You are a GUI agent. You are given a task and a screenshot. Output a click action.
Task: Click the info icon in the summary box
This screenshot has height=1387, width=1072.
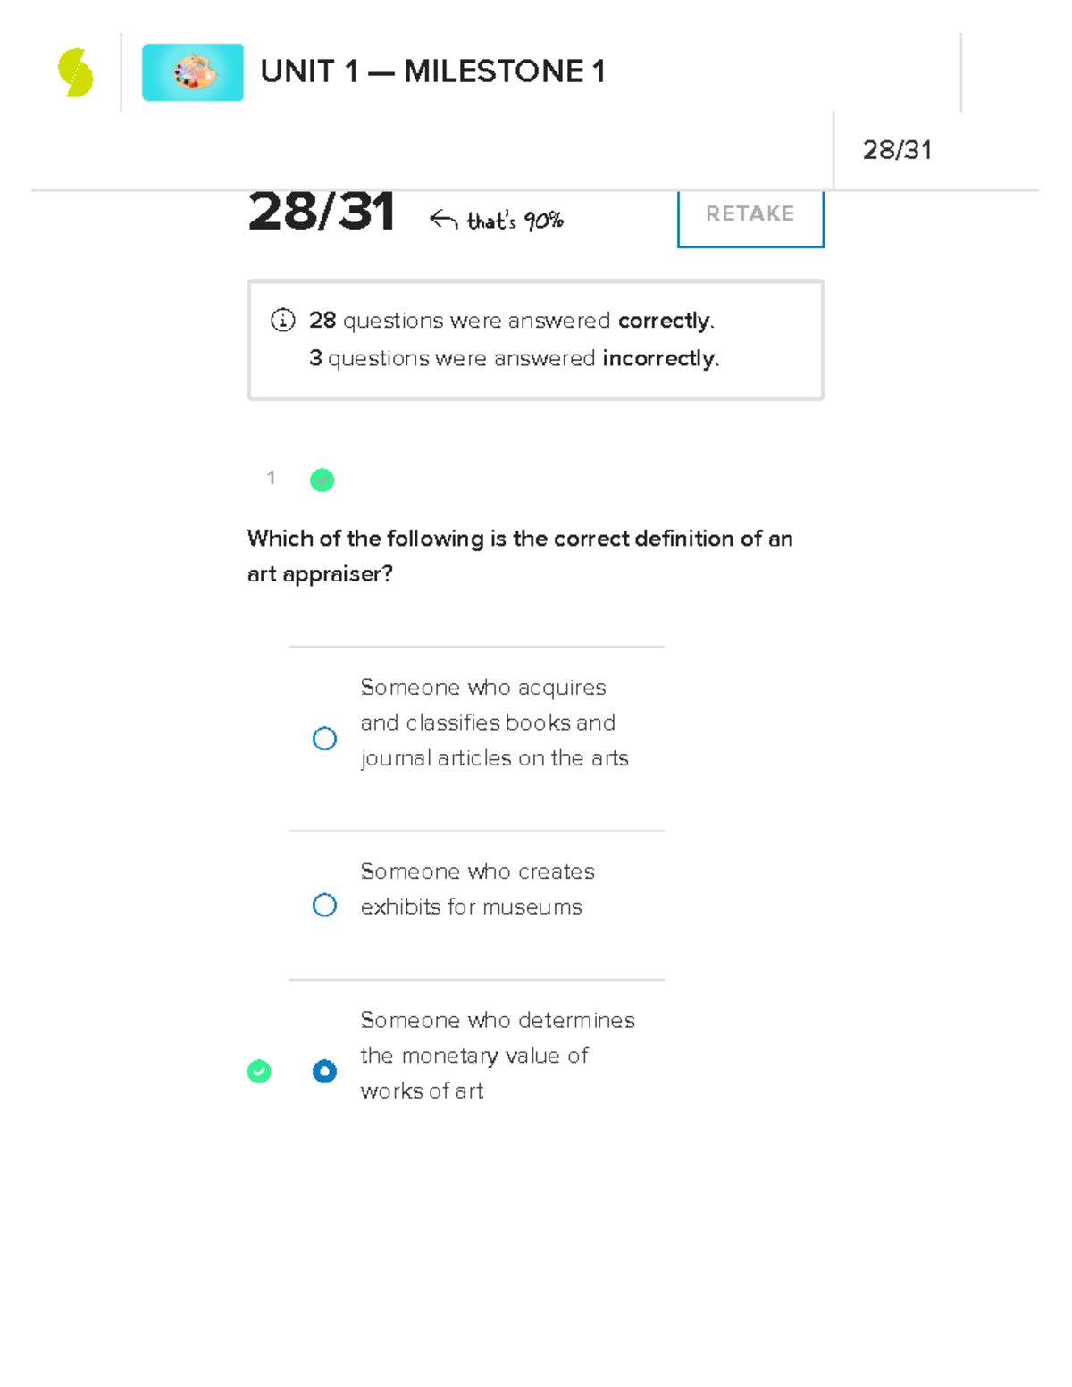282,320
